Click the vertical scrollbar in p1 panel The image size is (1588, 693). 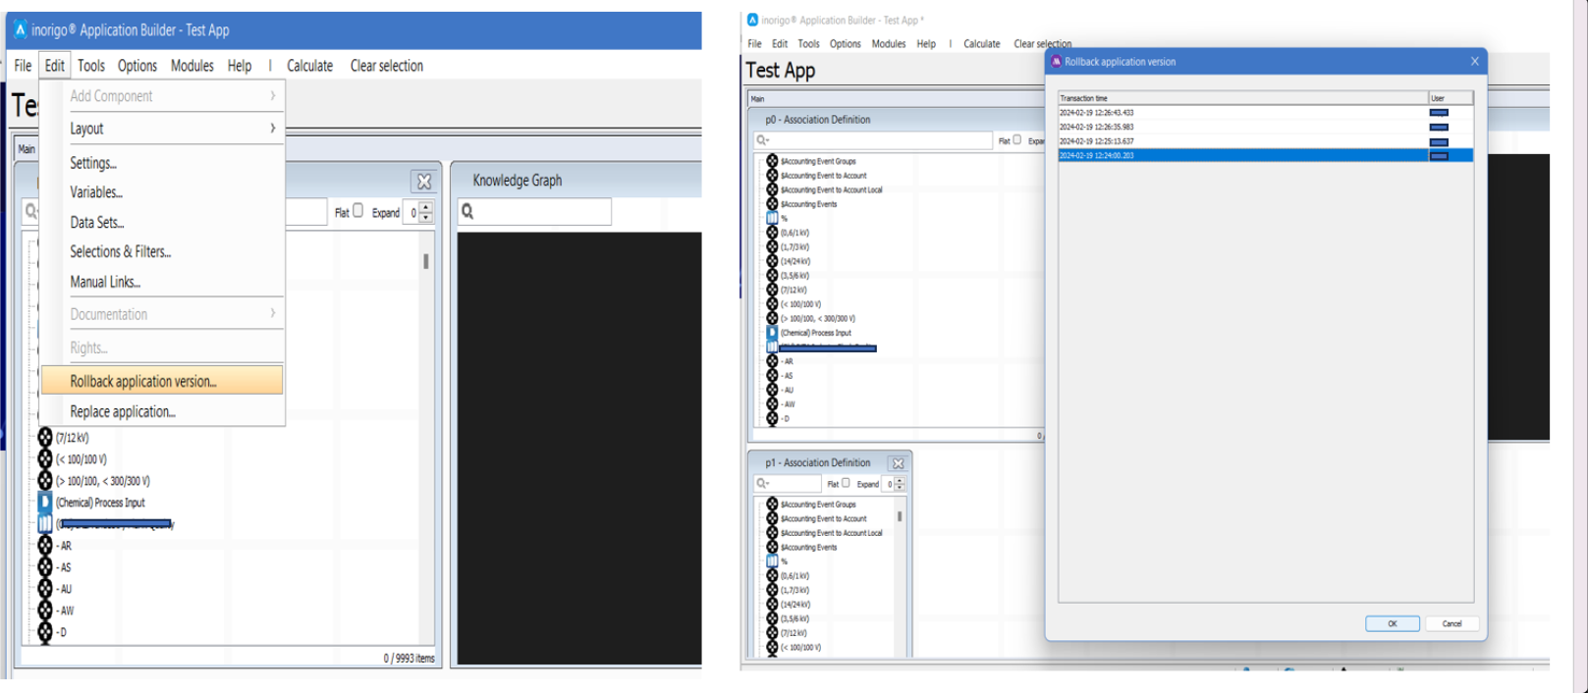900,516
